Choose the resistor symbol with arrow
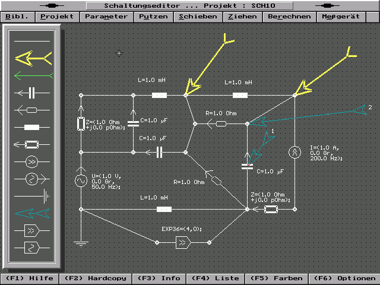The width and height of the screenshot is (380, 285). (x=32, y=109)
